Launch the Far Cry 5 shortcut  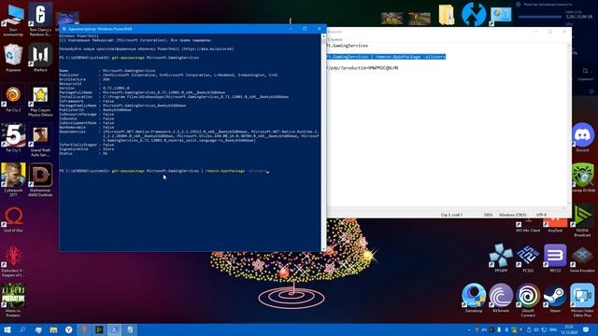13,138
